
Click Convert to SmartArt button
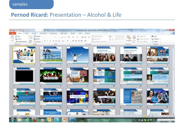[99, 42]
